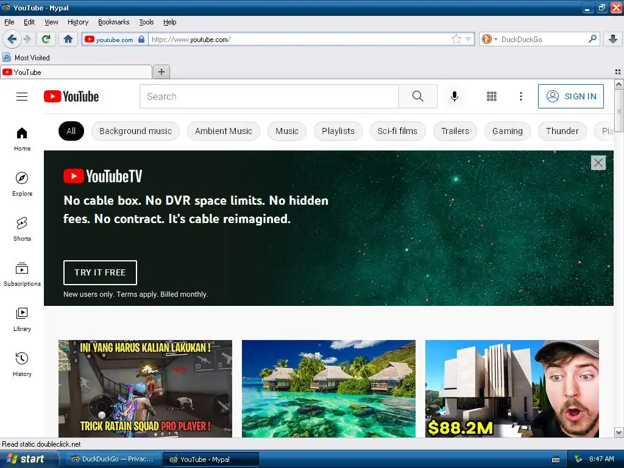Click the padlock site identity icon

[x=141, y=39]
